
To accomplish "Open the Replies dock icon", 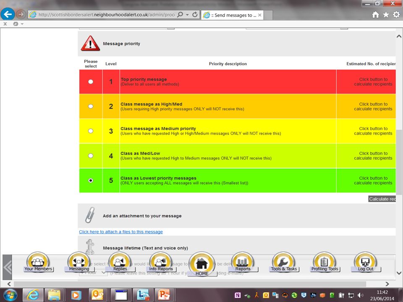I will click(120, 262).
